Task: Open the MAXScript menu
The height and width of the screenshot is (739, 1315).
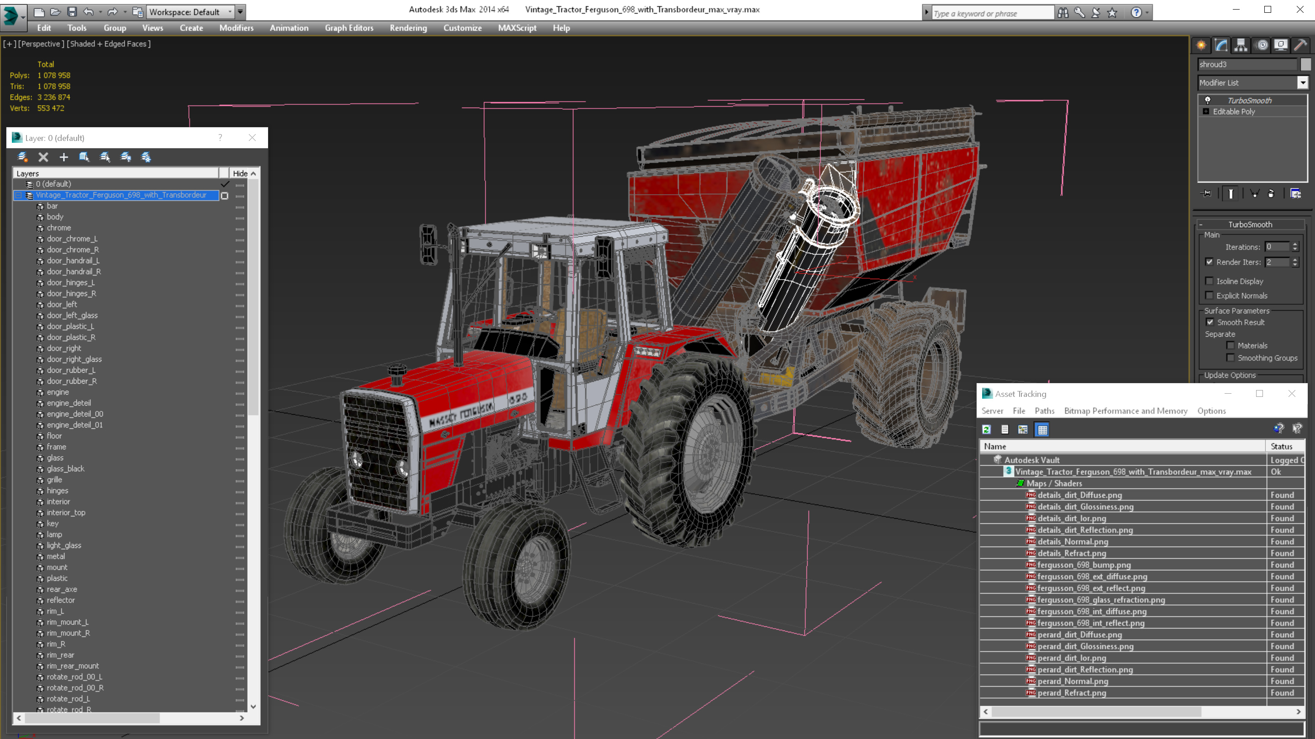Action: [517, 28]
